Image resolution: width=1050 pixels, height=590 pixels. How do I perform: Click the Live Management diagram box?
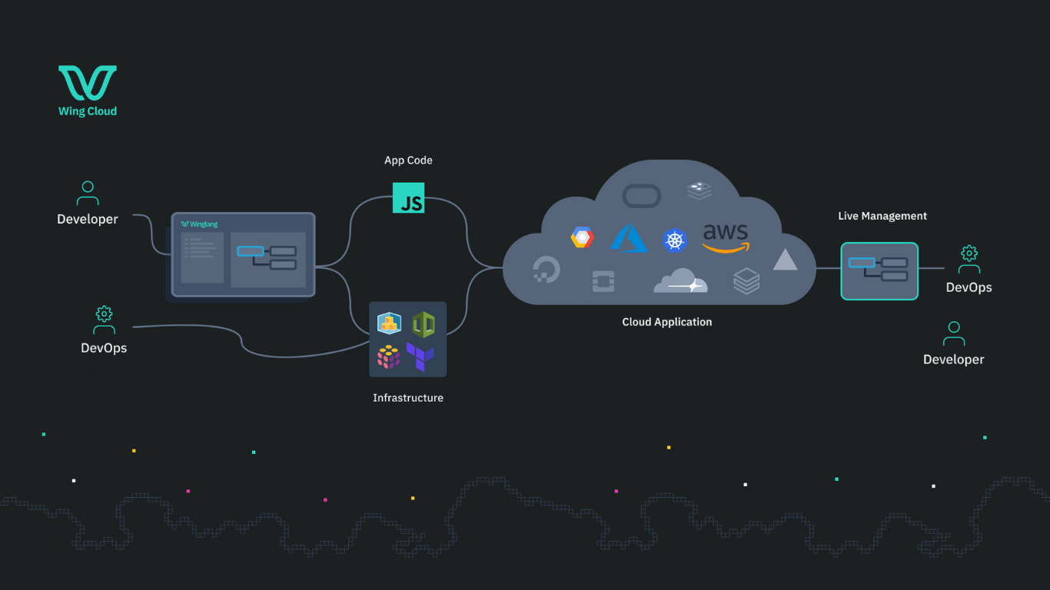879,270
